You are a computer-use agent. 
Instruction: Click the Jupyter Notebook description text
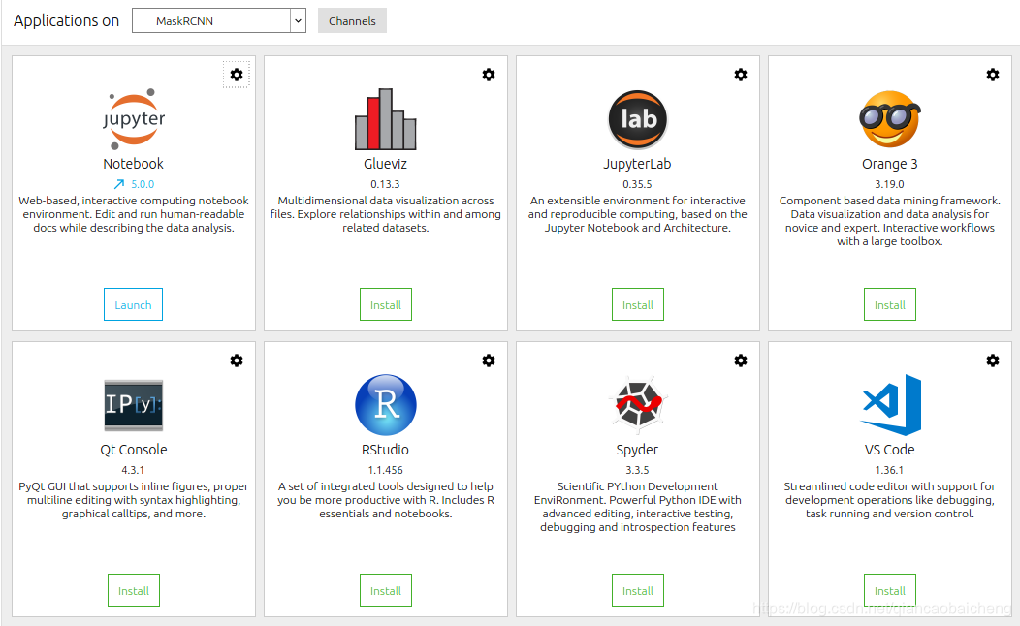134,214
